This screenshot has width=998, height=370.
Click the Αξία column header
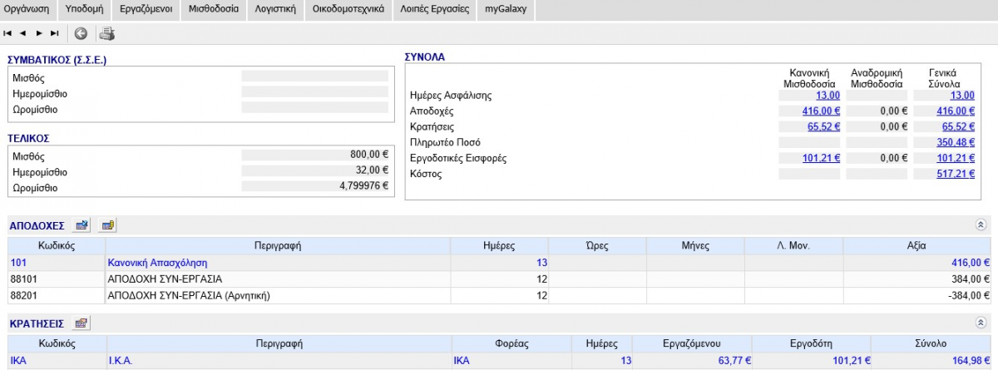[x=917, y=246]
